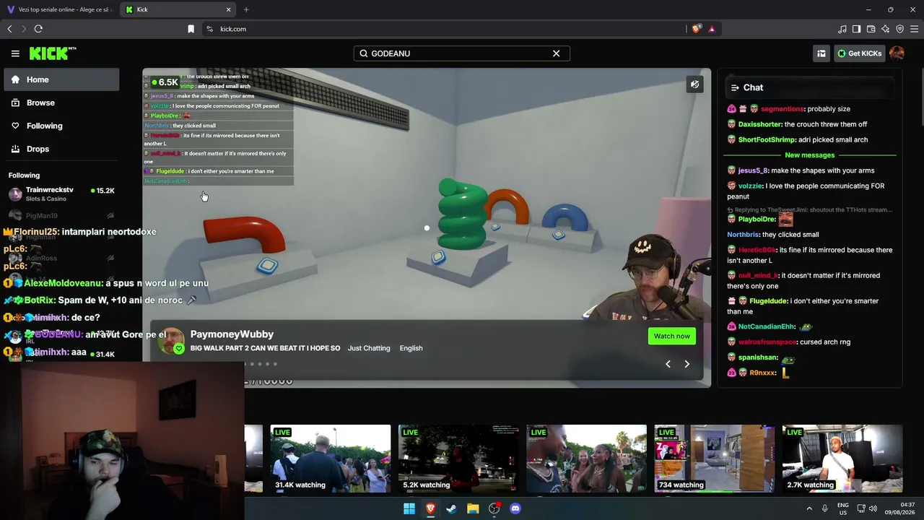Open the browser main menu
The width and height of the screenshot is (924, 520).
pyautogui.click(x=915, y=29)
